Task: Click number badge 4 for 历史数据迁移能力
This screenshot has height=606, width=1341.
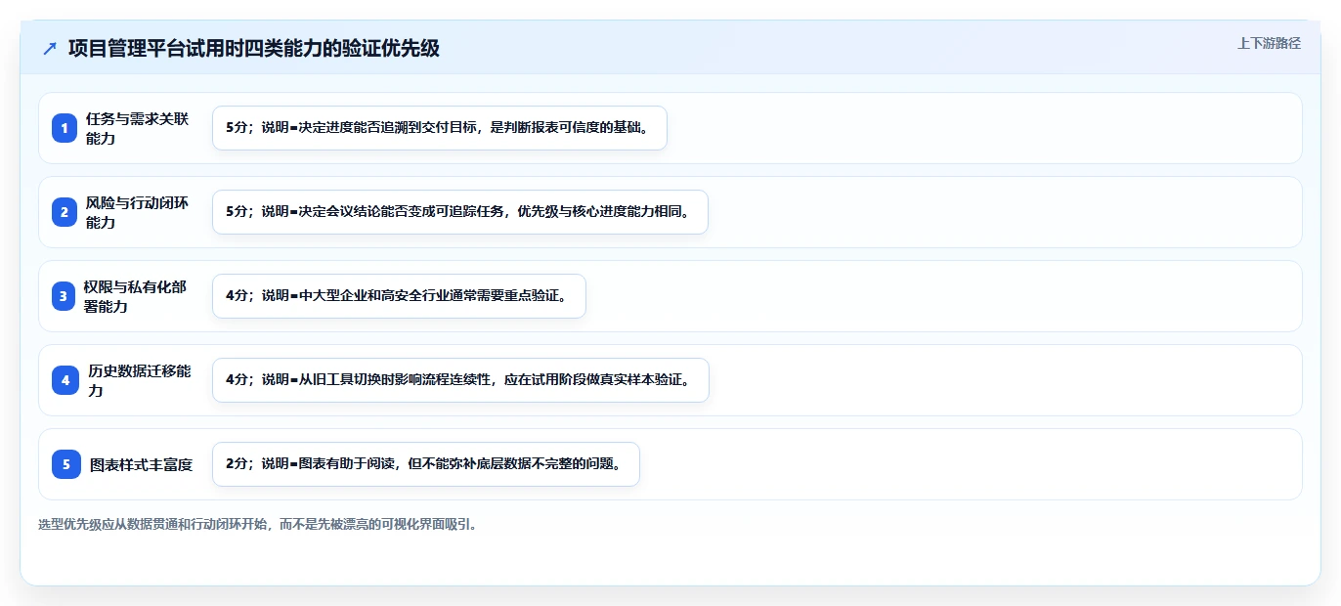Action: [65, 380]
